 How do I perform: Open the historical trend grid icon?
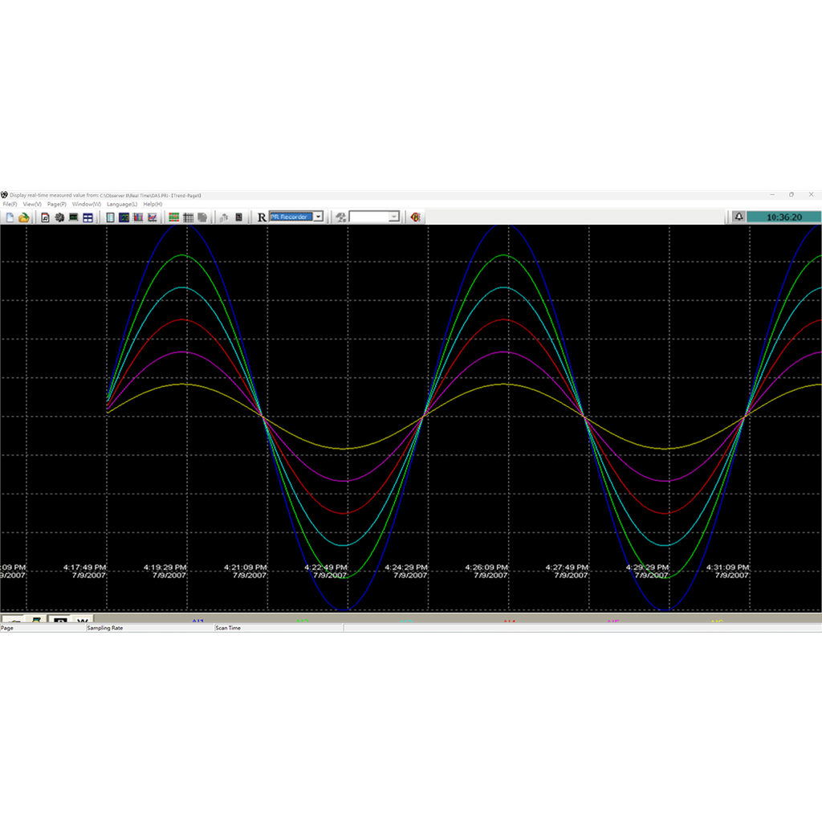188,217
